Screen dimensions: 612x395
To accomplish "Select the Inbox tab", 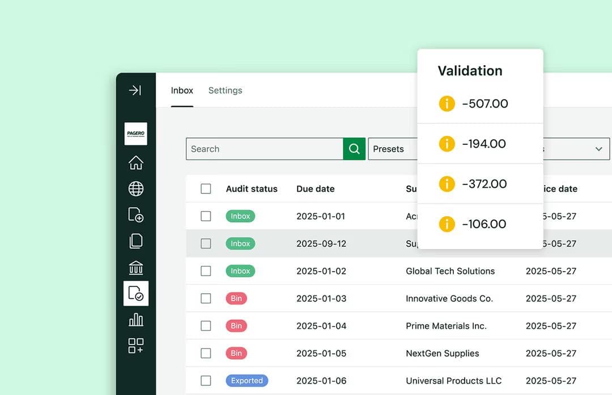I will point(182,91).
